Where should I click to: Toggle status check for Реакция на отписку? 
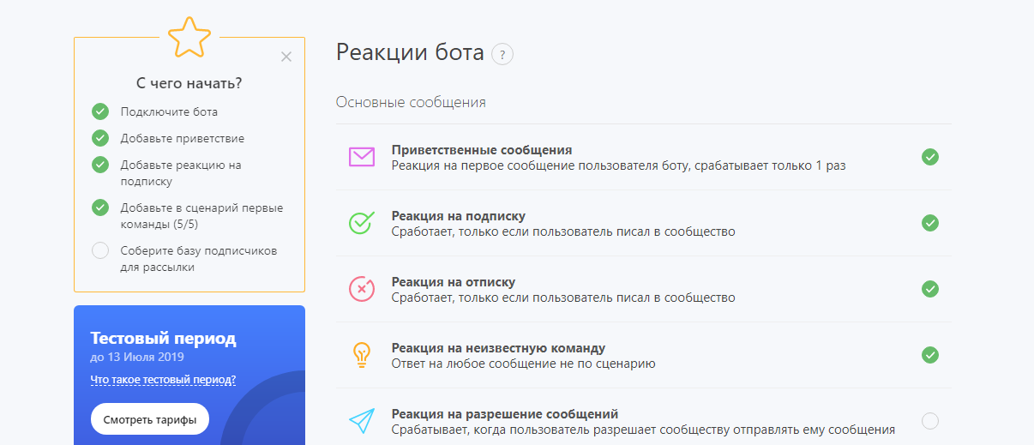929,289
